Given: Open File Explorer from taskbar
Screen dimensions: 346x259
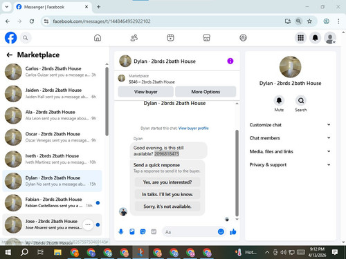Looking at the screenshot, I should 57,252.
